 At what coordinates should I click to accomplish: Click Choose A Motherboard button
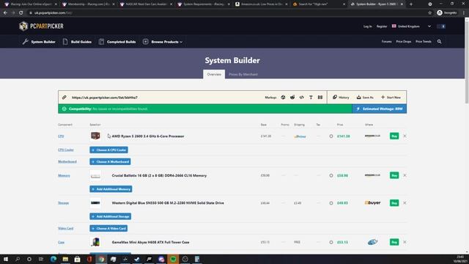[110, 161]
